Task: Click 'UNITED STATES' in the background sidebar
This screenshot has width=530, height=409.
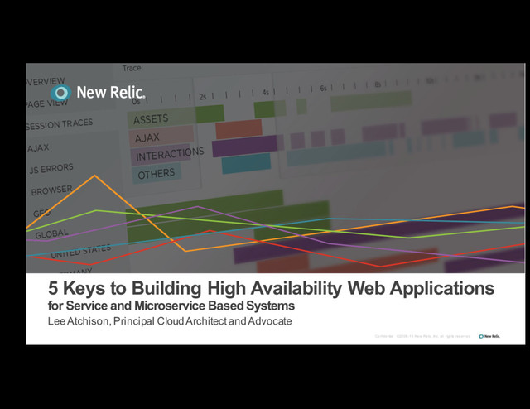Action: 81,252
